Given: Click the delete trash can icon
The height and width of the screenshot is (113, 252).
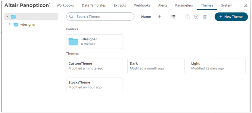Looking at the screenshot, I should [205, 17].
